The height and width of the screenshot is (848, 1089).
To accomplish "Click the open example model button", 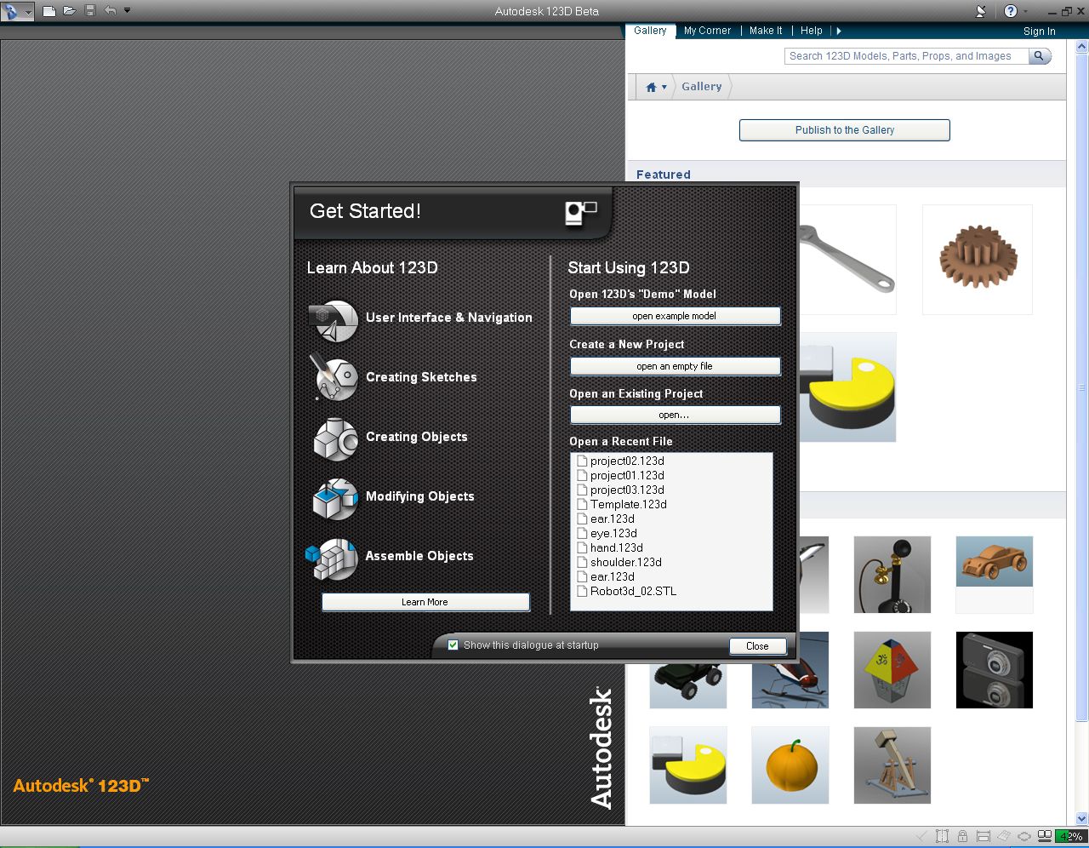I will (675, 316).
